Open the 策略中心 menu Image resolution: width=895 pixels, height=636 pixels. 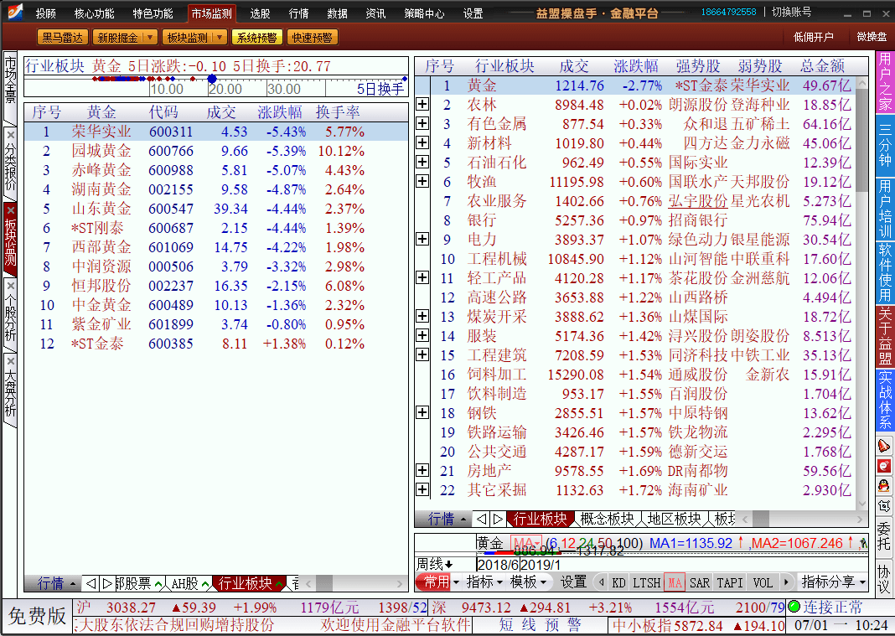pyautogui.click(x=424, y=13)
